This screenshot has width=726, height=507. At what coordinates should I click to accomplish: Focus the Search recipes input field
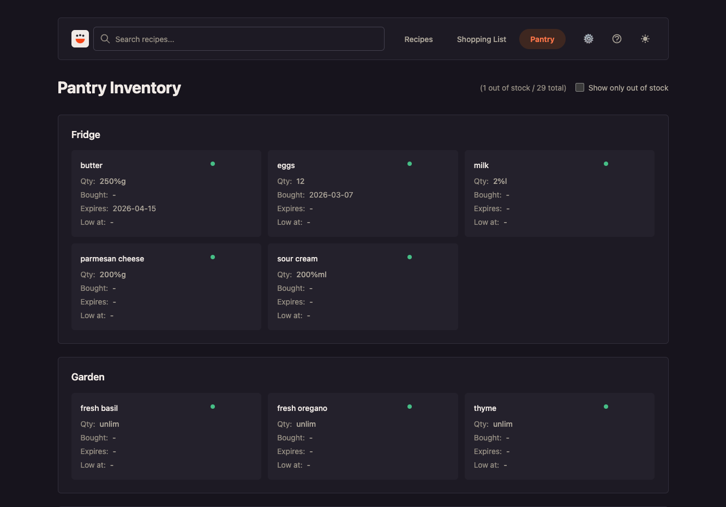(239, 39)
